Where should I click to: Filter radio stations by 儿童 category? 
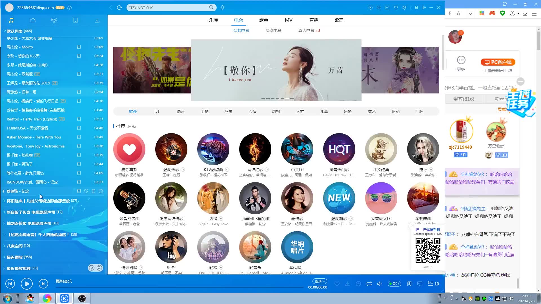tap(324, 111)
